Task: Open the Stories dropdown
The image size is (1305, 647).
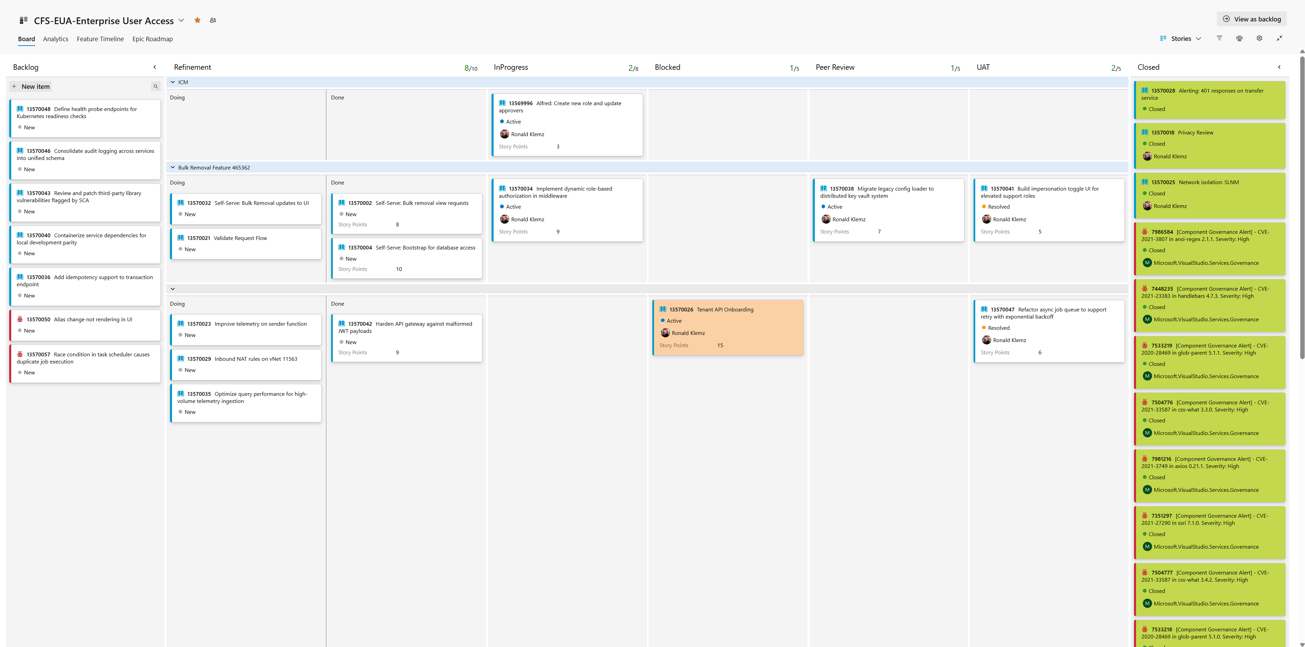Action: [x=1199, y=38]
